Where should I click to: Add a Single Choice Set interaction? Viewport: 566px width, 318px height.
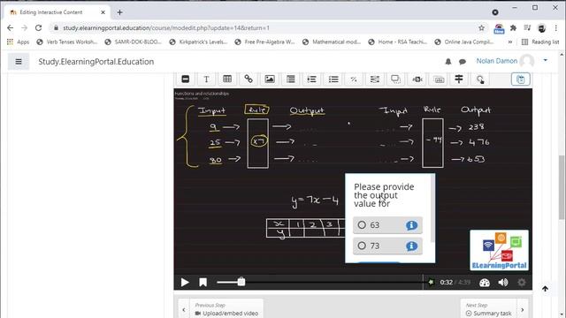click(311, 79)
